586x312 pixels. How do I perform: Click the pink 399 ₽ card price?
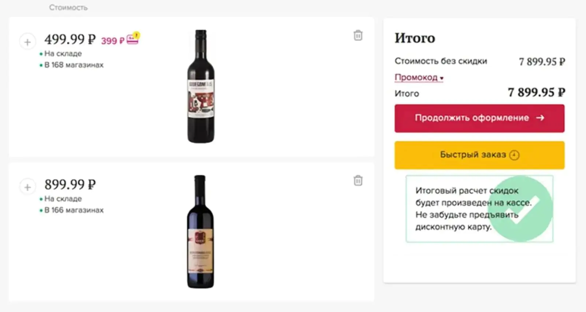click(x=112, y=41)
